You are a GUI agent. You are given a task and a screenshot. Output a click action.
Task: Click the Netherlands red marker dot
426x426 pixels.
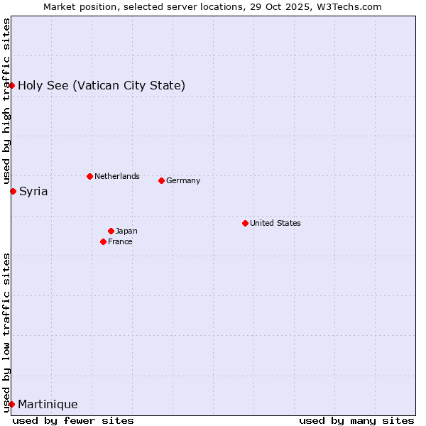pyautogui.click(x=89, y=176)
